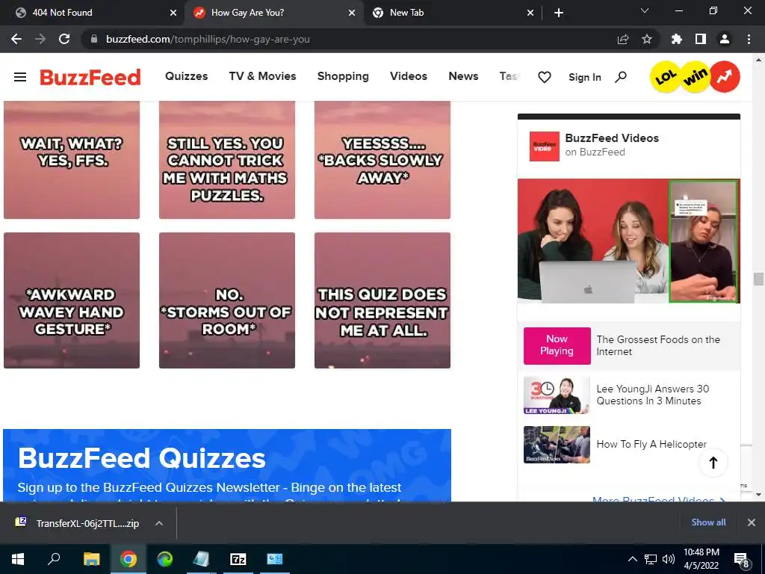Open 'The Grossest Foods on the Internet'

click(658, 345)
